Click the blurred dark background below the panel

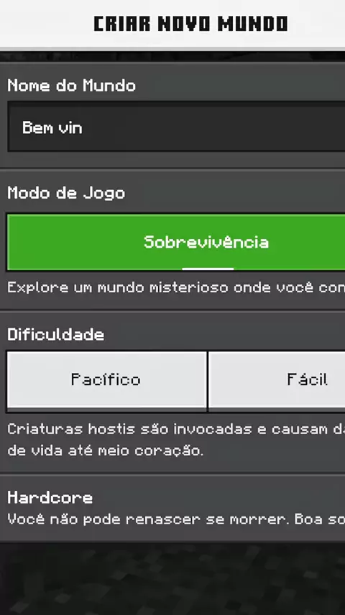click(x=172, y=578)
